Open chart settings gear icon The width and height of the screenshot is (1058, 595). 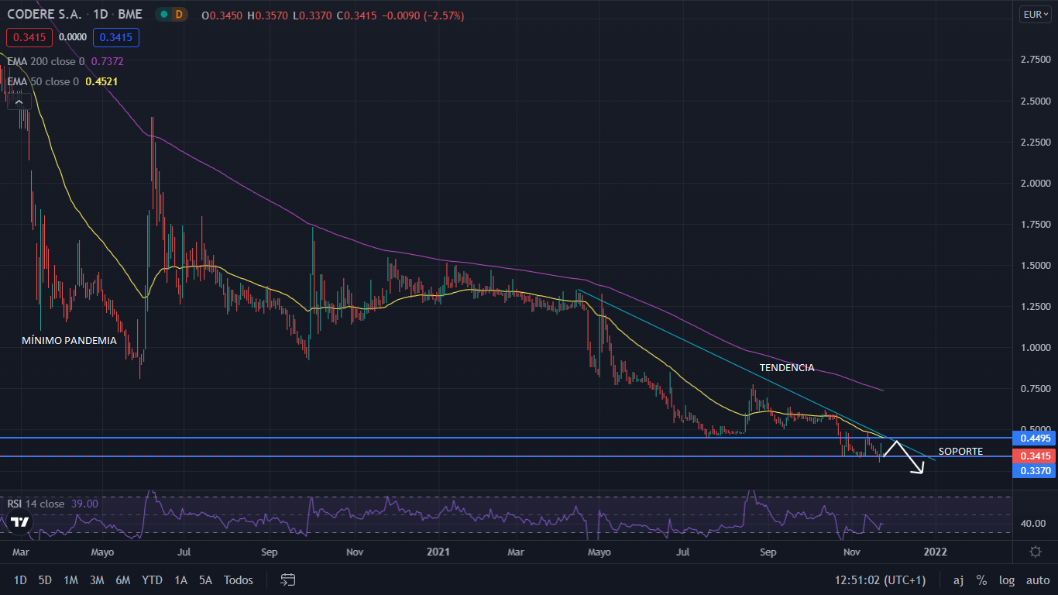click(1035, 552)
